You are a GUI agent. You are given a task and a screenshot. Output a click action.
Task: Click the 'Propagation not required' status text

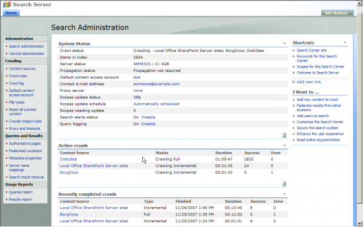tap(157, 71)
